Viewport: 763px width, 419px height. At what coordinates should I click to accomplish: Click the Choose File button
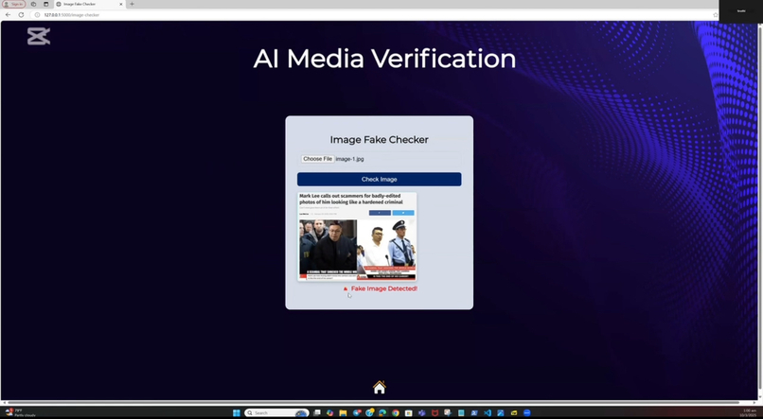point(318,159)
